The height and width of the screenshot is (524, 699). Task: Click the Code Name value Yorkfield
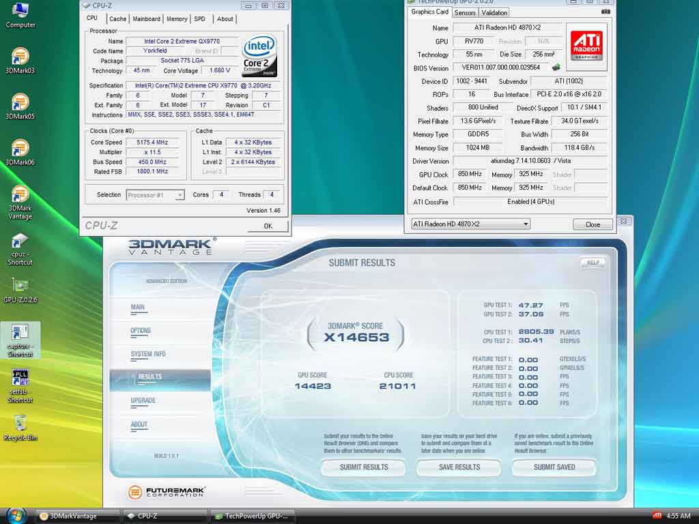(155, 50)
